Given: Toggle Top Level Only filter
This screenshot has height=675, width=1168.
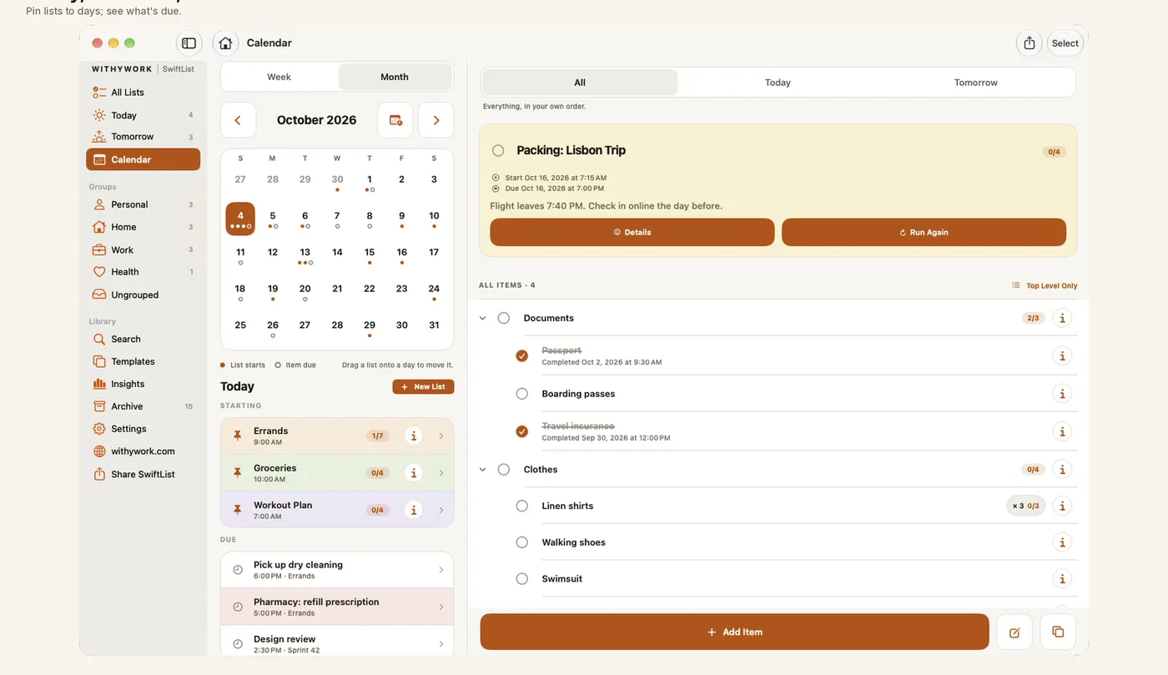Looking at the screenshot, I should (x=1045, y=285).
